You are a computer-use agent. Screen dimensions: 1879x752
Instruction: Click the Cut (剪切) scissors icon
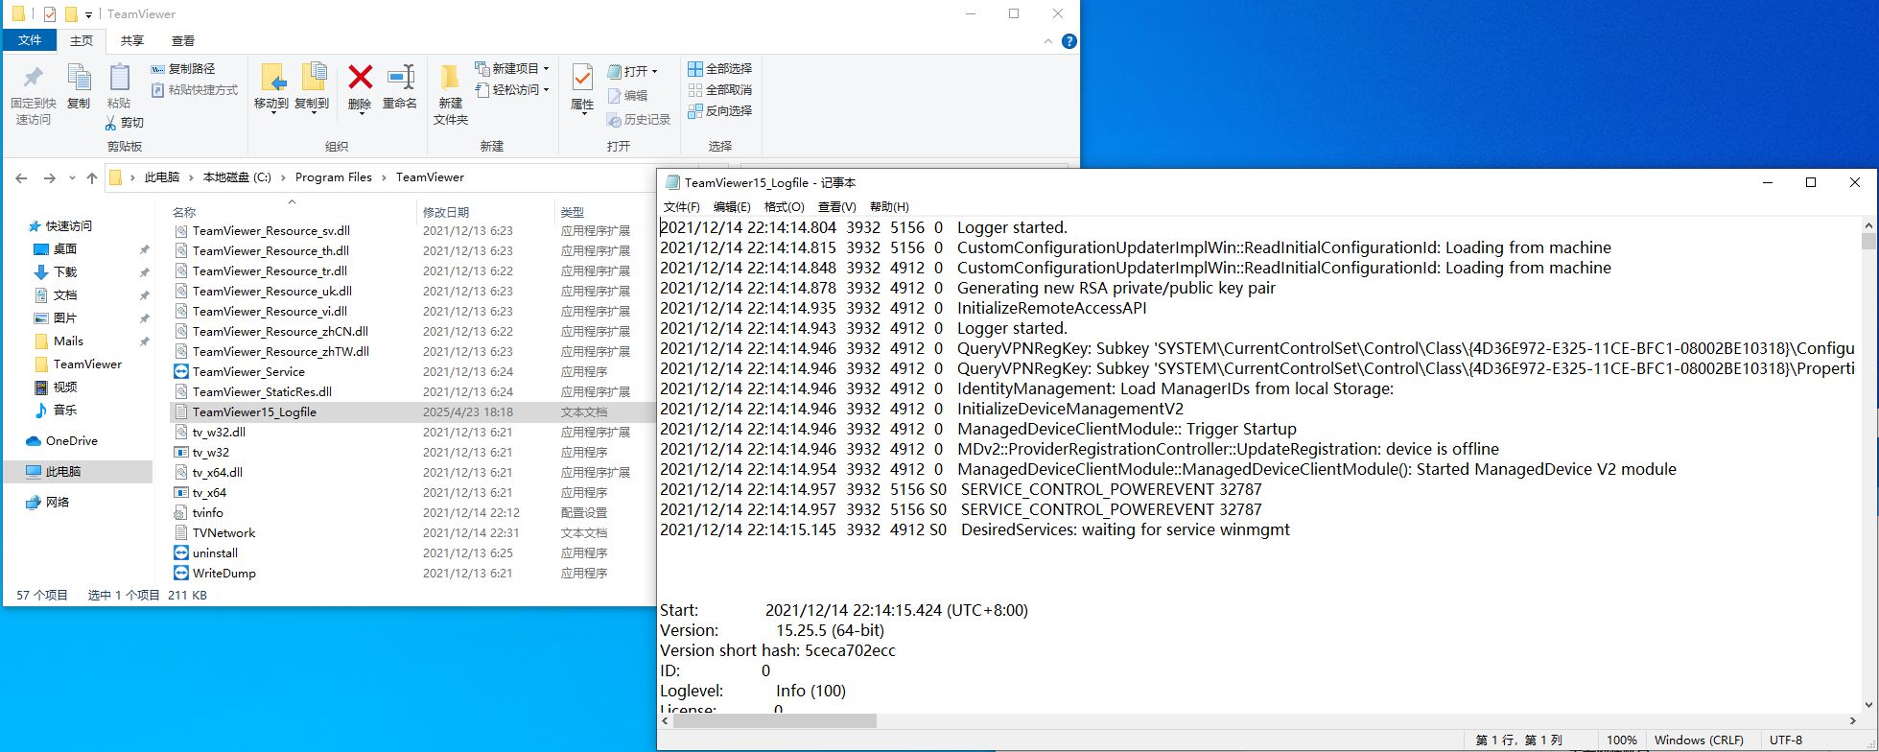click(x=111, y=123)
